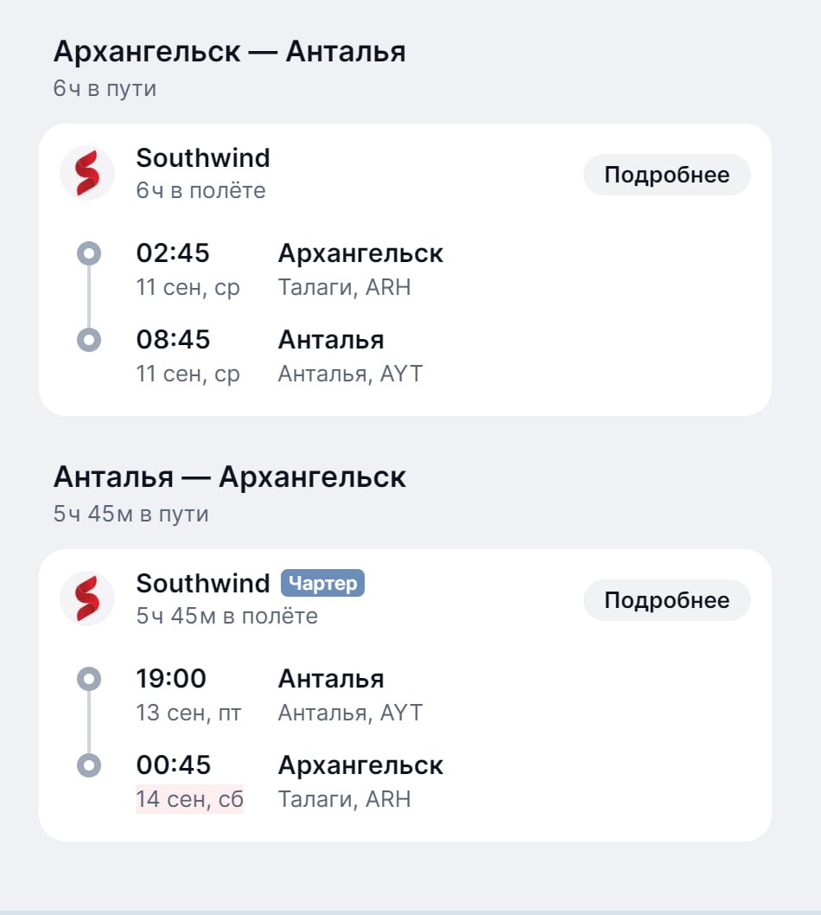Click the highlighted date 14 сен, сб
The width and height of the screenshot is (821, 915).
189,799
